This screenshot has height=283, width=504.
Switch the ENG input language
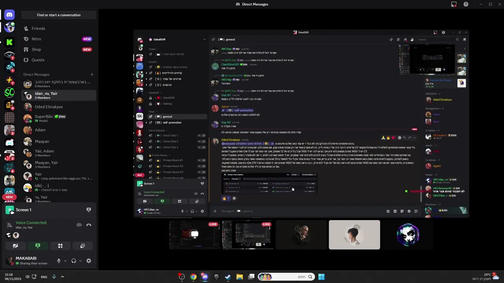pos(44,277)
